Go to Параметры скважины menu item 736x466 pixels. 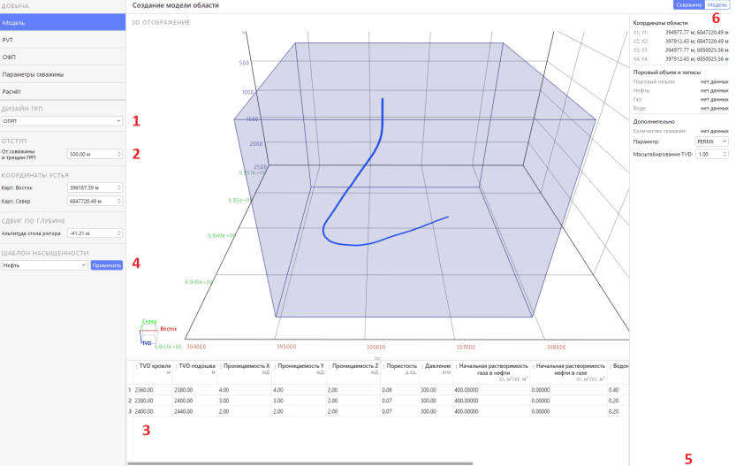pyautogui.click(x=62, y=73)
